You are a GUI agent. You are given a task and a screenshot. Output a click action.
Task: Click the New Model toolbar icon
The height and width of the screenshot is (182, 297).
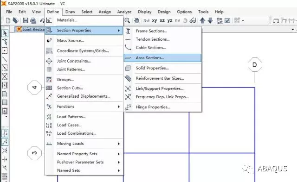[x=8, y=20]
